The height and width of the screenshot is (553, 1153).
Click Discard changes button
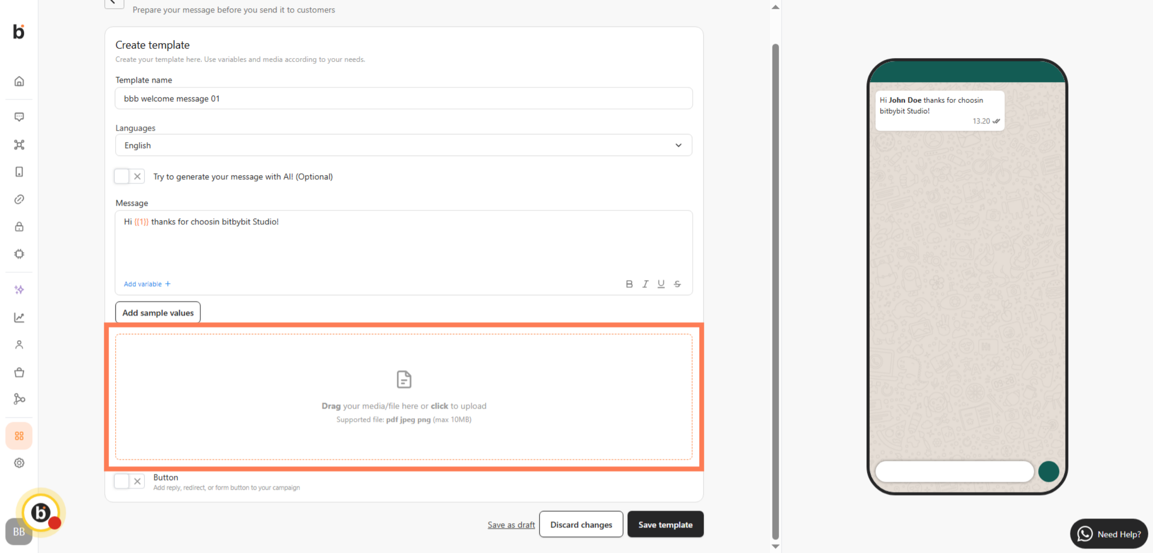(x=581, y=525)
